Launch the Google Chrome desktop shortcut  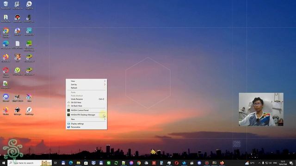coord(6,32)
